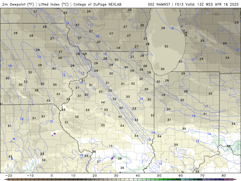The width and height of the screenshot is (241, 181).
Task: Click the blue '18' contour label over Lake Michigan
Action: click(x=172, y=28)
